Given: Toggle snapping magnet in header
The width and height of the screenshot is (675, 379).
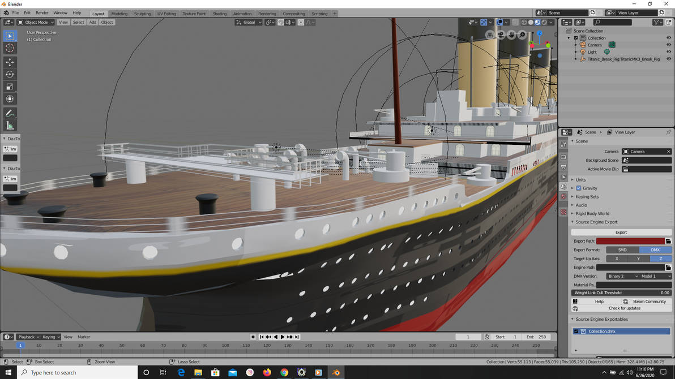Looking at the screenshot, I should point(281,23).
